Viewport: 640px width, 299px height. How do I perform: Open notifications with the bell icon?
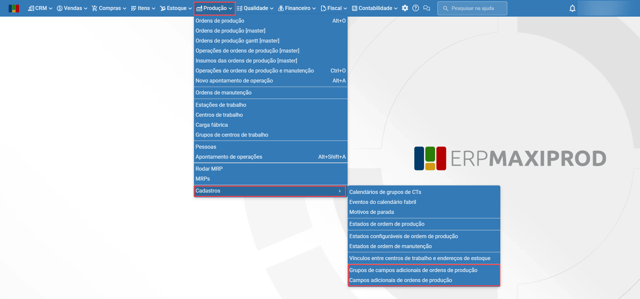click(572, 8)
